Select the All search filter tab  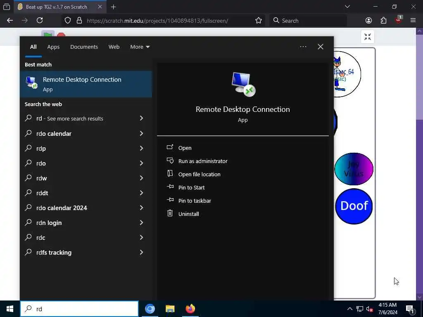(33, 47)
